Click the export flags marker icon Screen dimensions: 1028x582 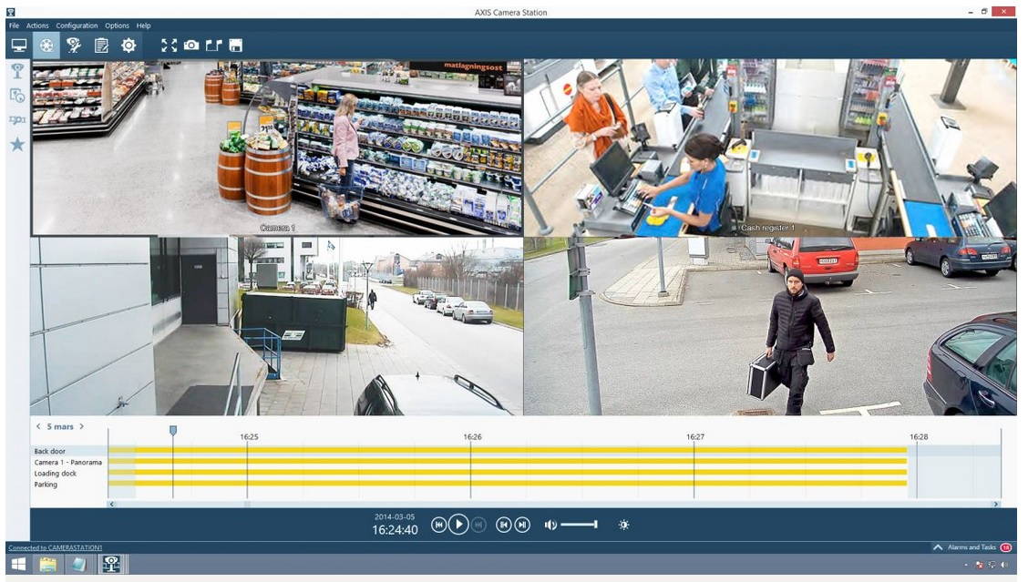213,45
